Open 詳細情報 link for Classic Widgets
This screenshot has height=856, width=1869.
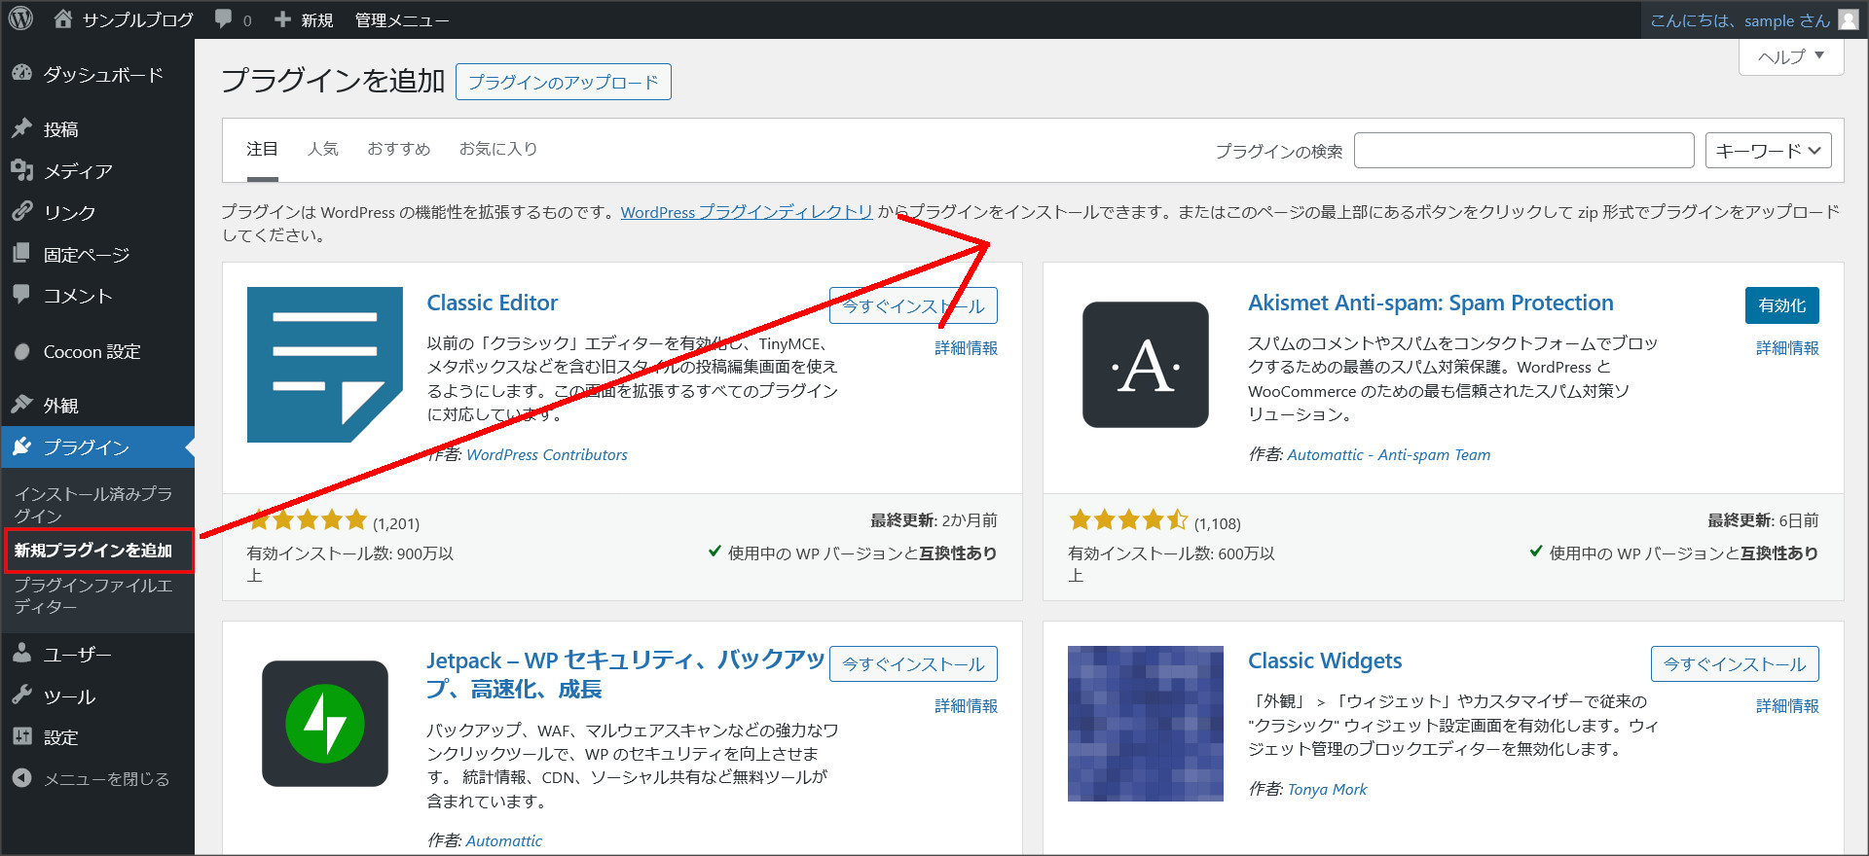[x=1787, y=706]
